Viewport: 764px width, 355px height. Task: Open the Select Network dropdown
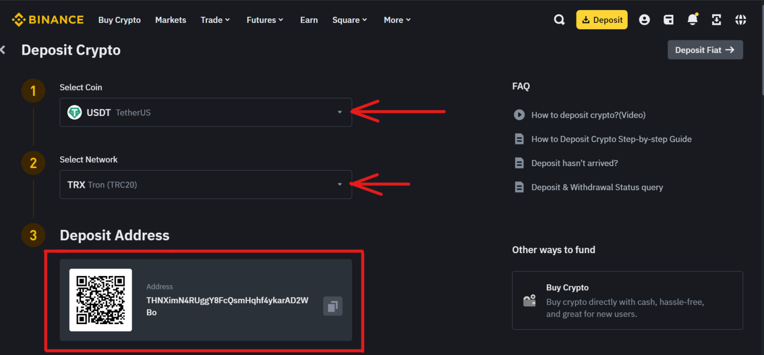coord(340,184)
